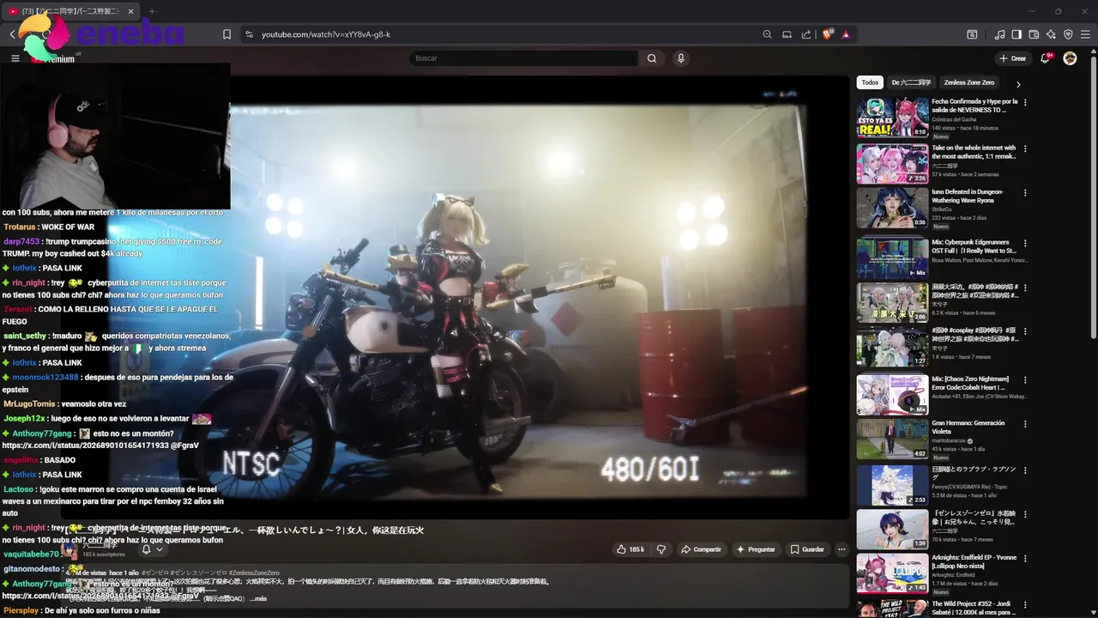Select the De 六二二同学 filter chip
The width and height of the screenshot is (1098, 618).
coord(911,82)
